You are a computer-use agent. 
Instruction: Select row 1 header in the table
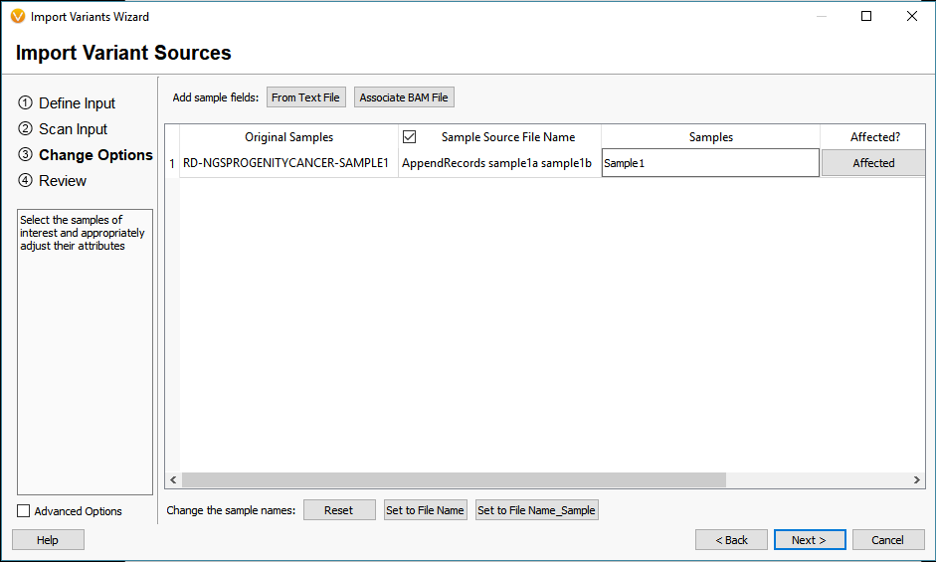click(x=172, y=163)
